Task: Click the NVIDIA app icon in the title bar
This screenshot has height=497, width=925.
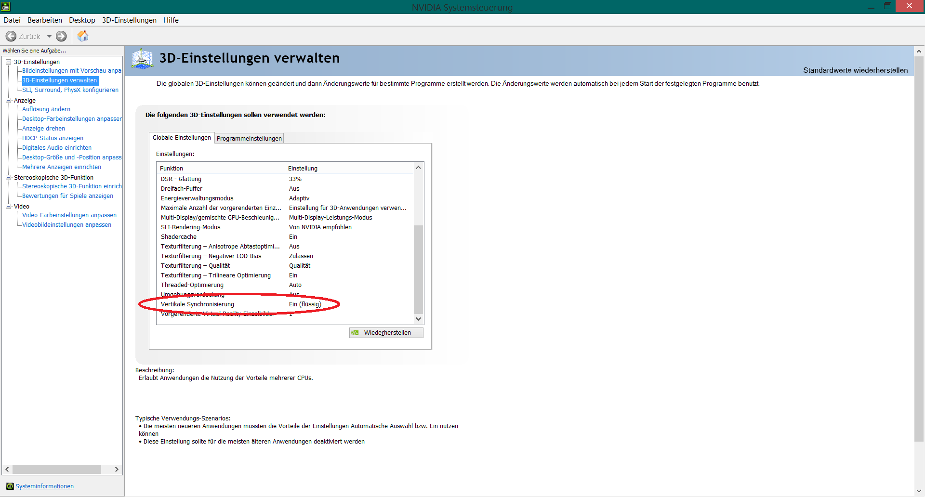Action: pyautogui.click(x=5, y=6)
